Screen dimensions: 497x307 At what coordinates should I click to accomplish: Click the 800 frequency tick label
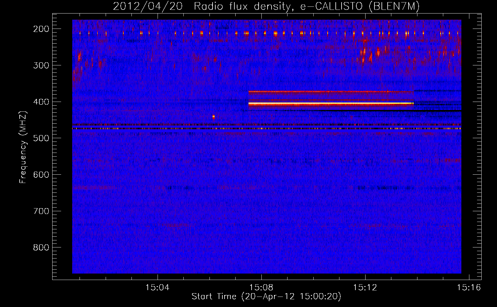(x=41, y=247)
